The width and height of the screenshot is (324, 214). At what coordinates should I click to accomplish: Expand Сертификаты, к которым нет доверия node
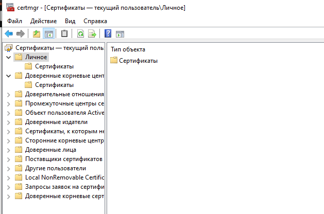8,132
